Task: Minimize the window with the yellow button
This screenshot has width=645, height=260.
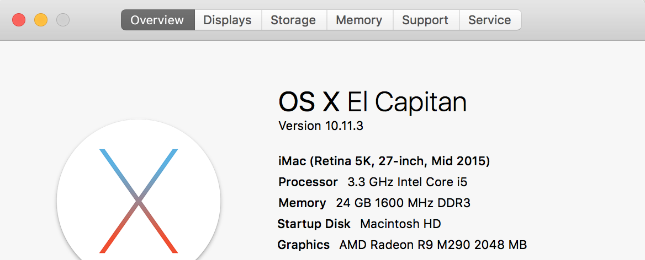Action: point(41,20)
